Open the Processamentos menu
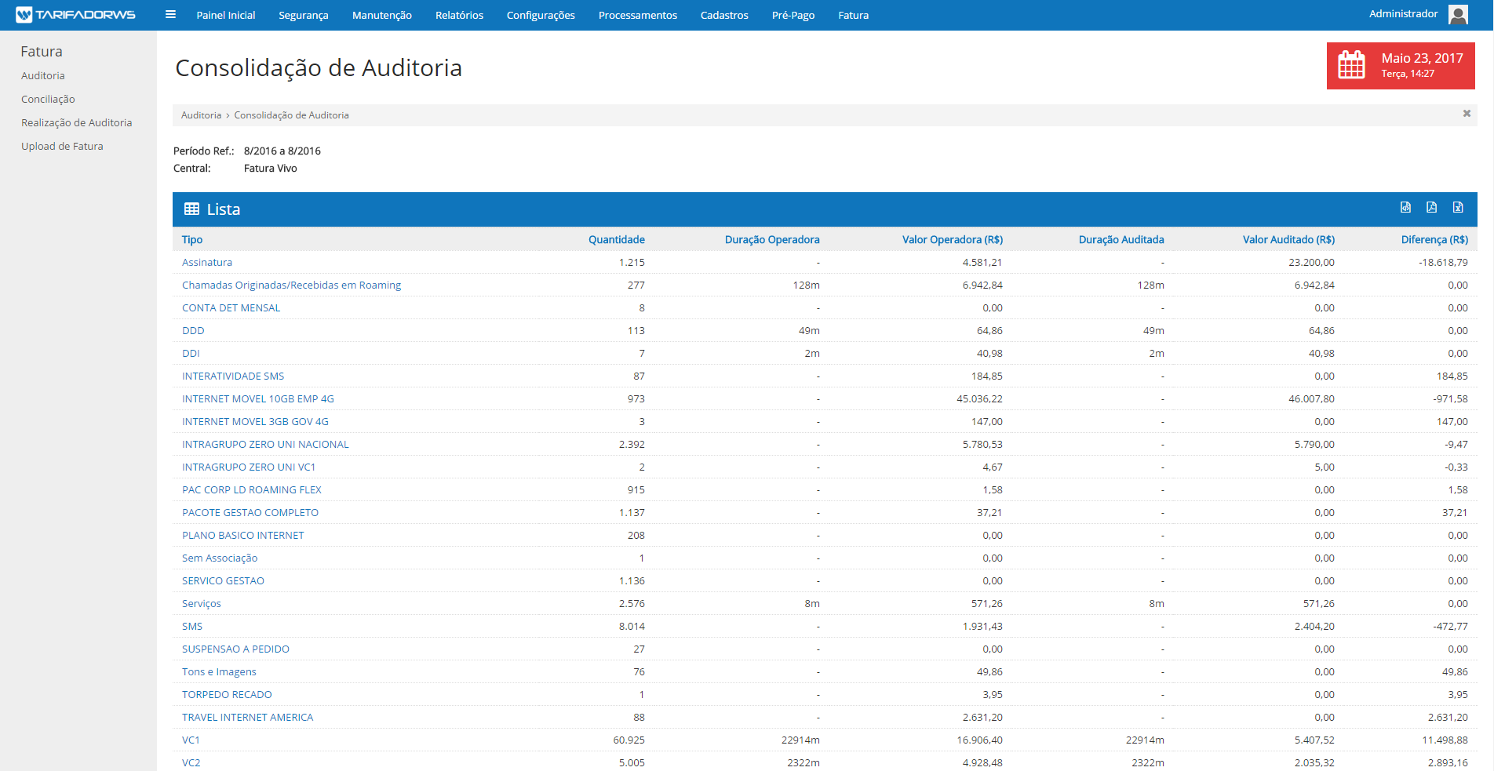This screenshot has width=1494, height=771. pyautogui.click(x=638, y=15)
